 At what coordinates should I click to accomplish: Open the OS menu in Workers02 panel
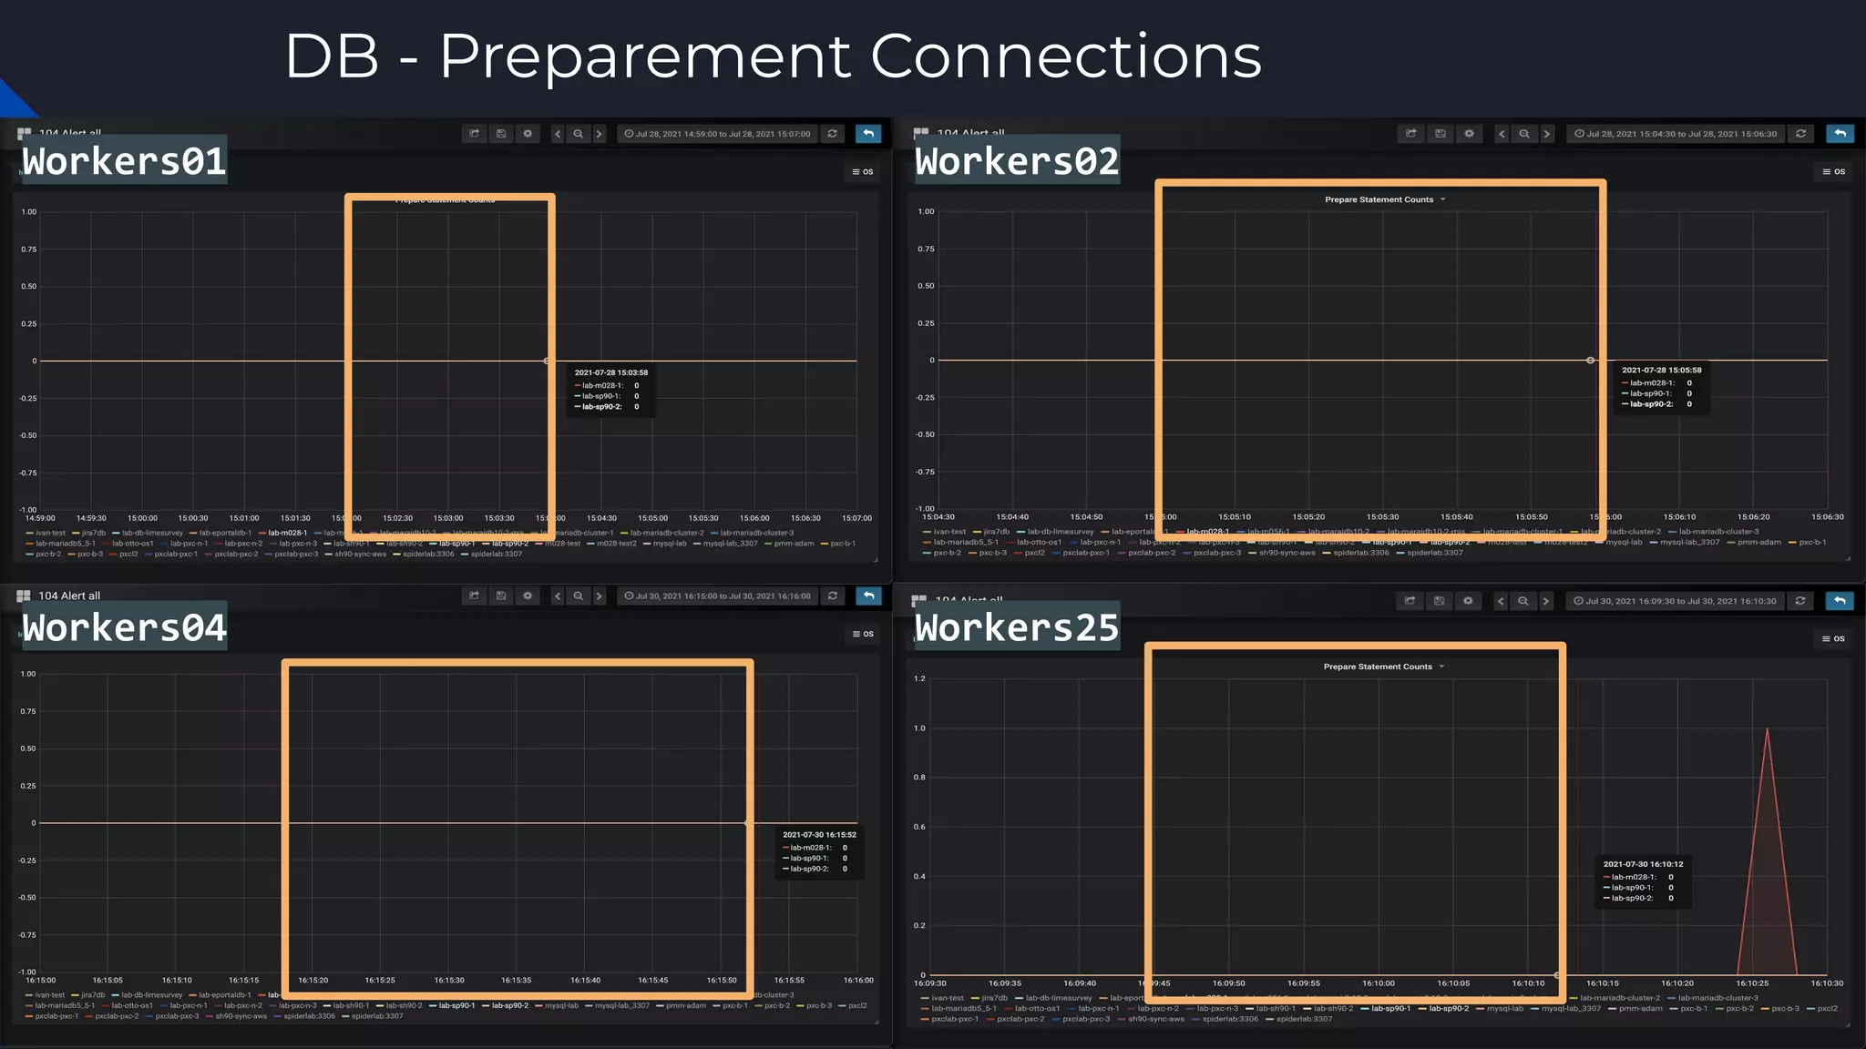coord(1833,171)
